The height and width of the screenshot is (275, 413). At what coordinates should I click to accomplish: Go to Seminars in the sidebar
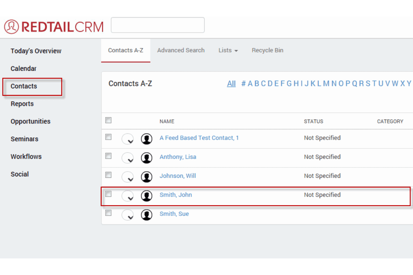[x=24, y=139]
